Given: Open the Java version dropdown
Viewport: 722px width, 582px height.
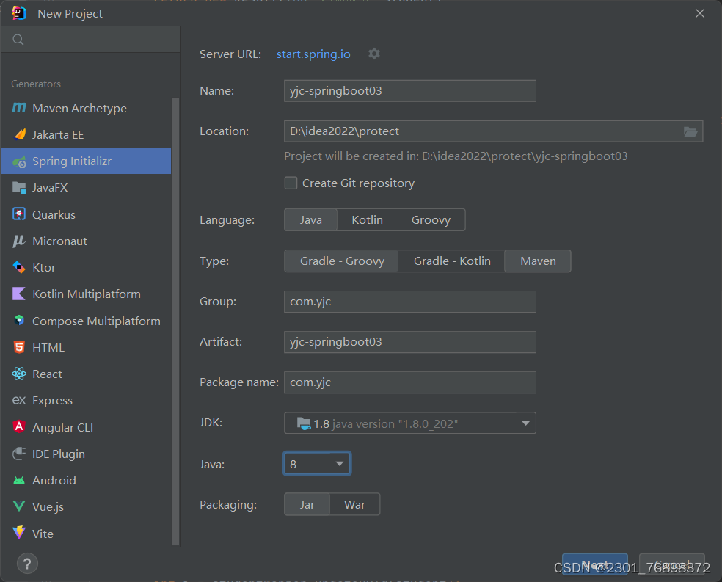Looking at the screenshot, I should coord(317,464).
